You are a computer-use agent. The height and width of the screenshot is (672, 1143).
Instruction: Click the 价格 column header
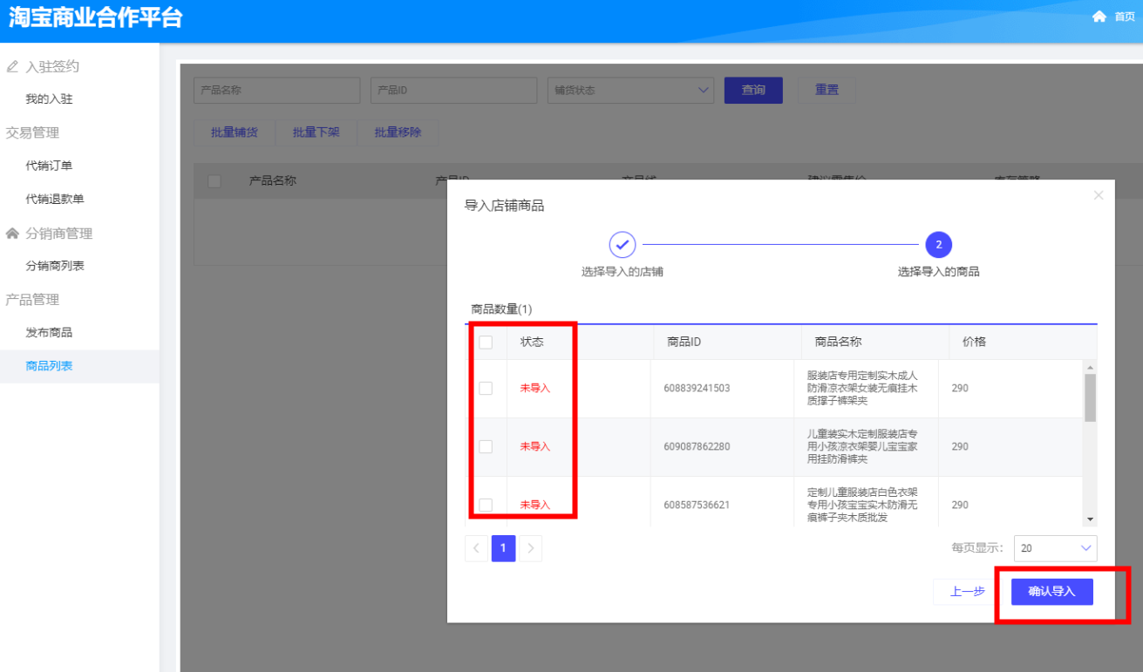coord(974,342)
